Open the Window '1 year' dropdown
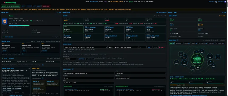228x96 pixels. point(89,78)
